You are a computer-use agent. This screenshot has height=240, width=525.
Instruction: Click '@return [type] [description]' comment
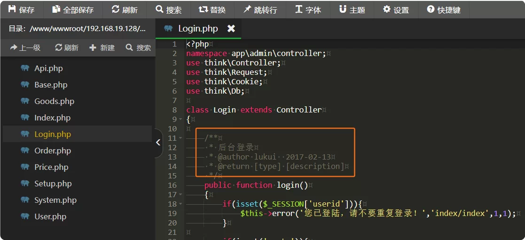(x=281, y=166)
